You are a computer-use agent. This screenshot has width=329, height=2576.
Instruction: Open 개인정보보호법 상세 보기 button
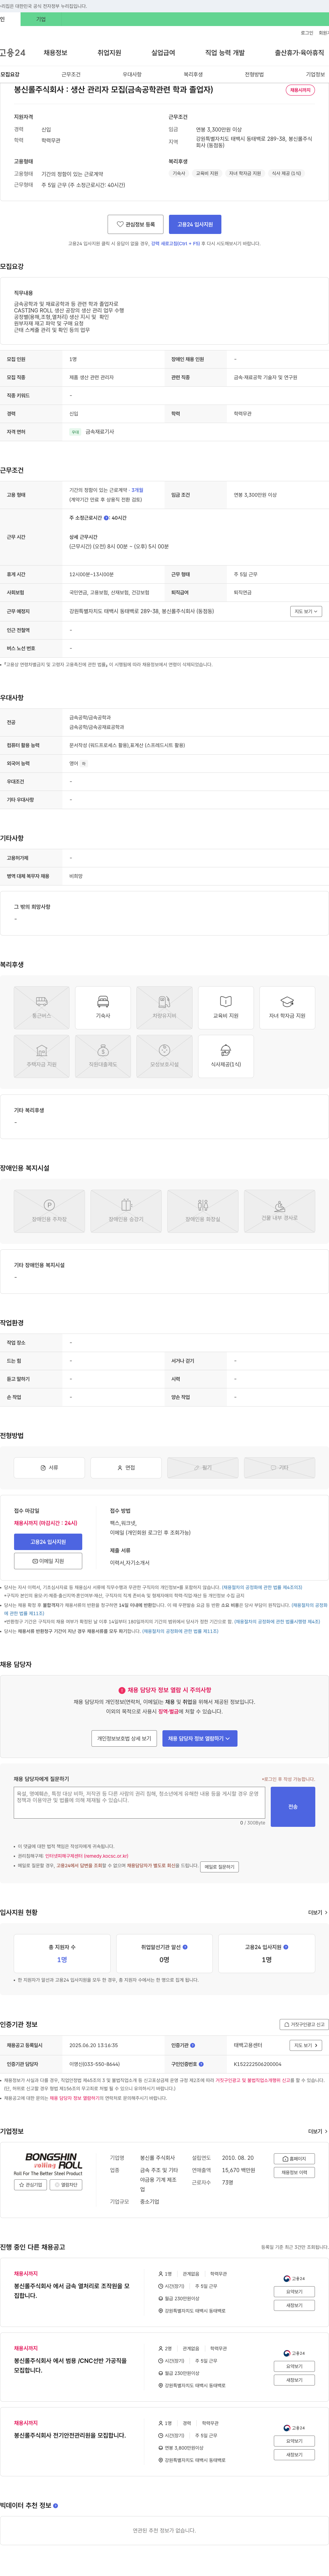pyautogui.click(x=124, y=1738)
